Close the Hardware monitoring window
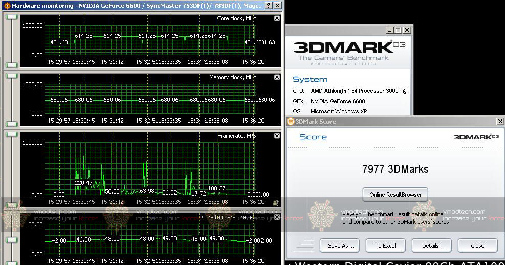The width and height of the screenshot is (505, 265). [278, 6]
